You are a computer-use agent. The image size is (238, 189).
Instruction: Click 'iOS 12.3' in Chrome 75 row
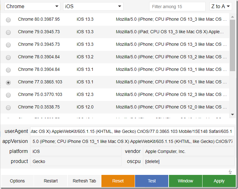point(85,94)
